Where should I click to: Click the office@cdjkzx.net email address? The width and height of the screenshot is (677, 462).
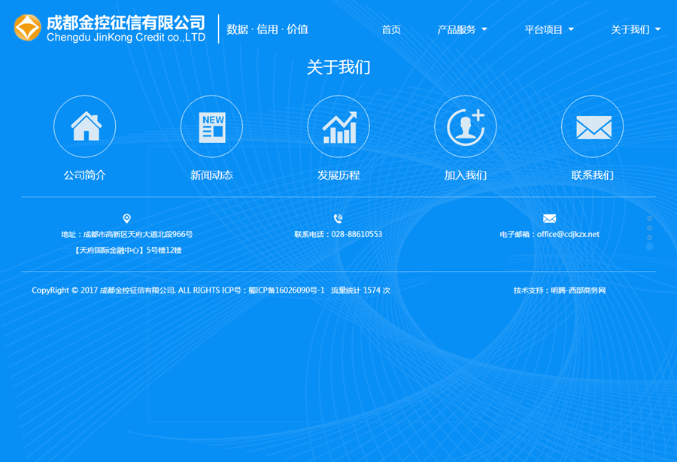(x=568, y=235)
